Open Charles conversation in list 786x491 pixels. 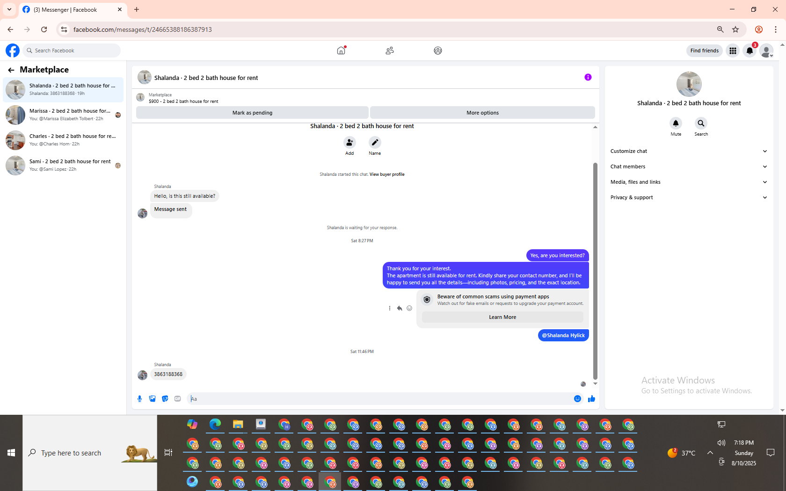[63, 140]
